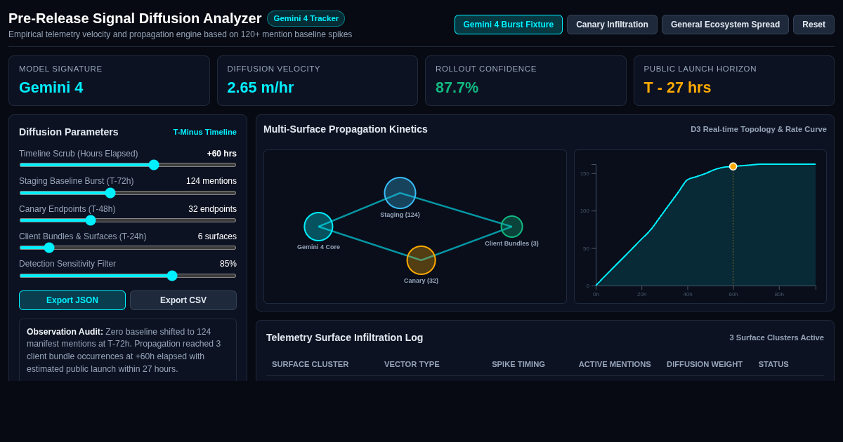Export results as JSON

coord(72,300)
